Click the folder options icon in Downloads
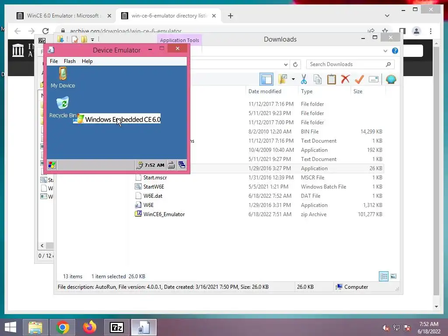The image size is (448, 336). pos(283,79)
